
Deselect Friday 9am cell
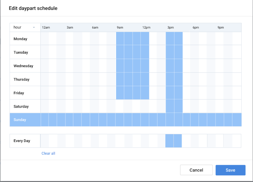tap(120, 93)
